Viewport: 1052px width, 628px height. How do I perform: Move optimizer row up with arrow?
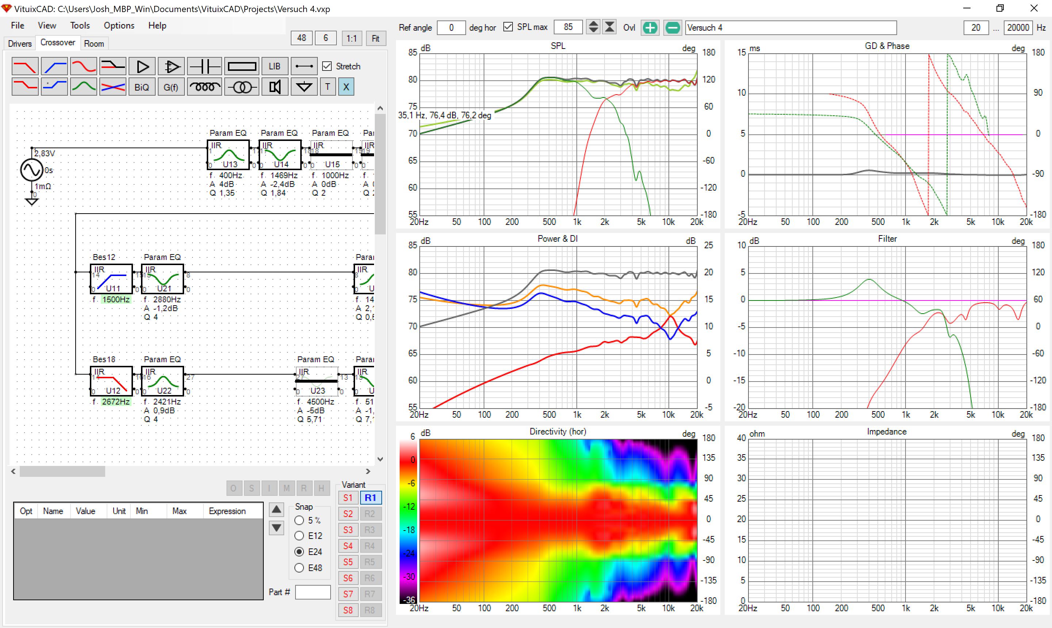(x=277, y=509)
